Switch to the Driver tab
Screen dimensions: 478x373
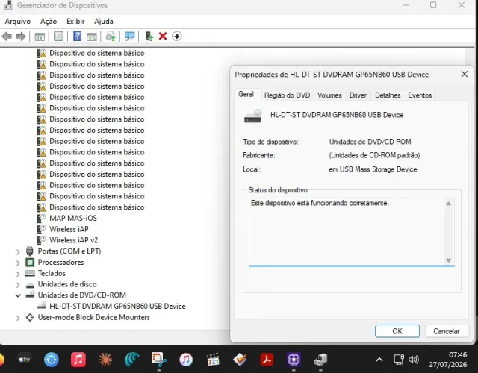coord(358,95)
